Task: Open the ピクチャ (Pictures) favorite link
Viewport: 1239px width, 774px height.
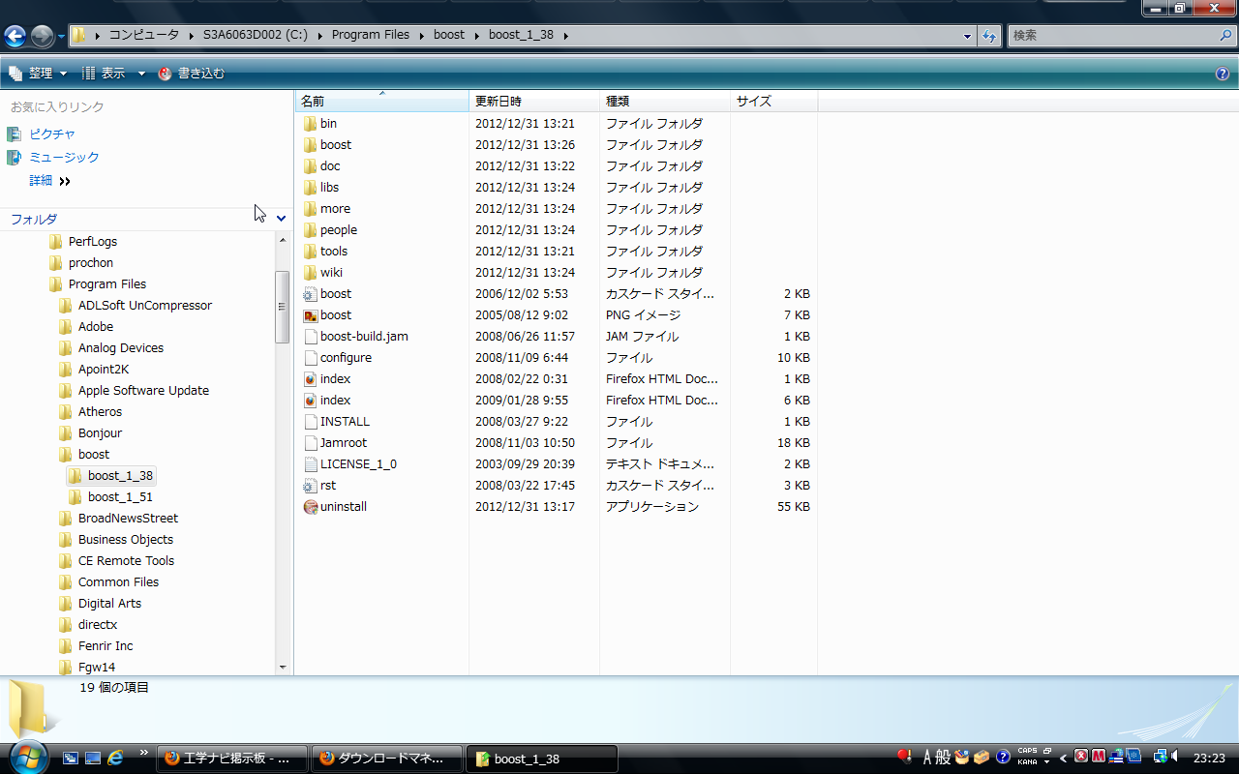Action: coord(51,134)
